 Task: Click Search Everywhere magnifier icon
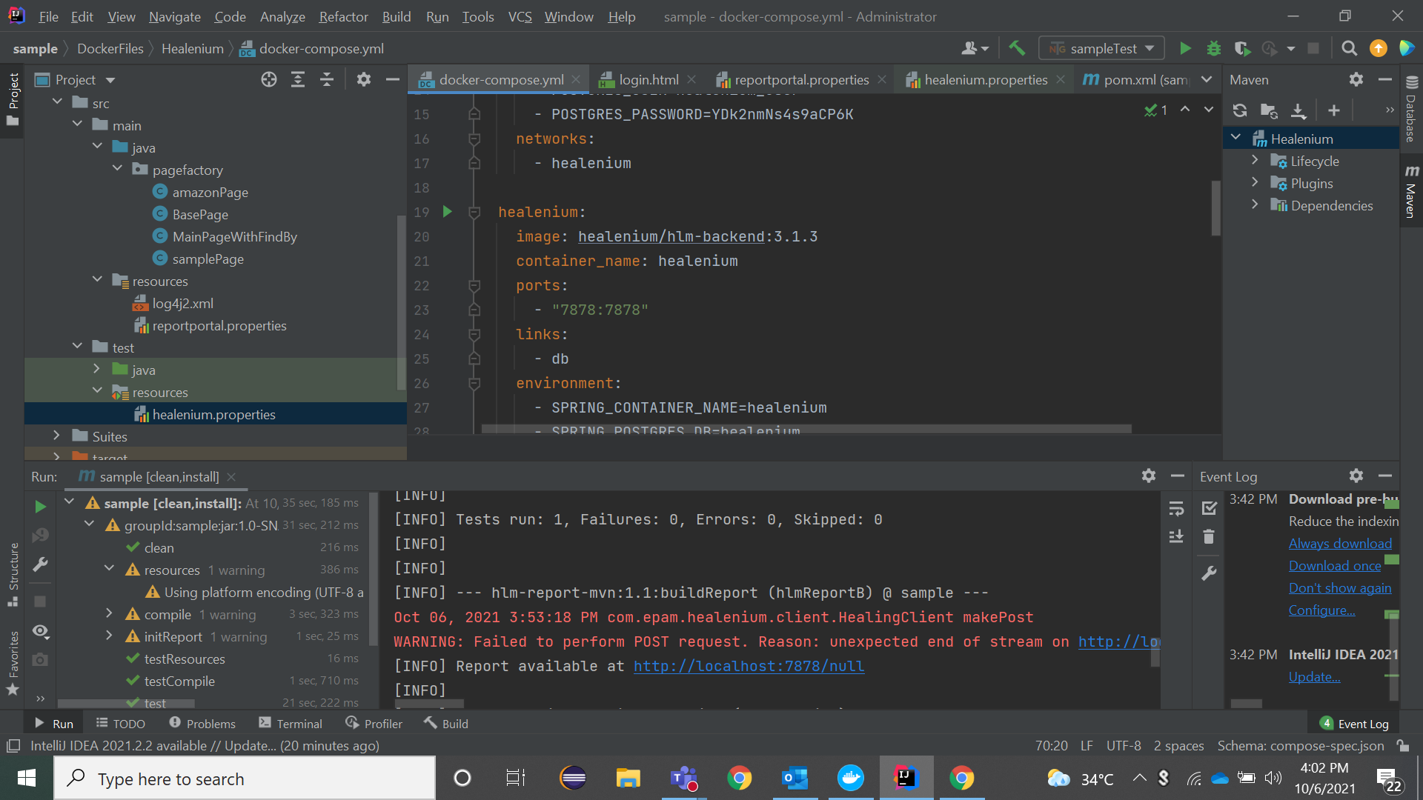(x=1349, y=49)
